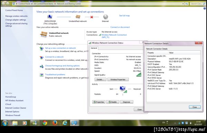Click Disable in the Status dialog

113,102
